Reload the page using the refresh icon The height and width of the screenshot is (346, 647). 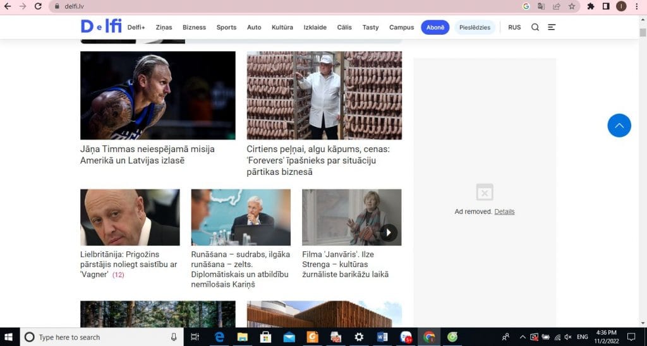38,6
